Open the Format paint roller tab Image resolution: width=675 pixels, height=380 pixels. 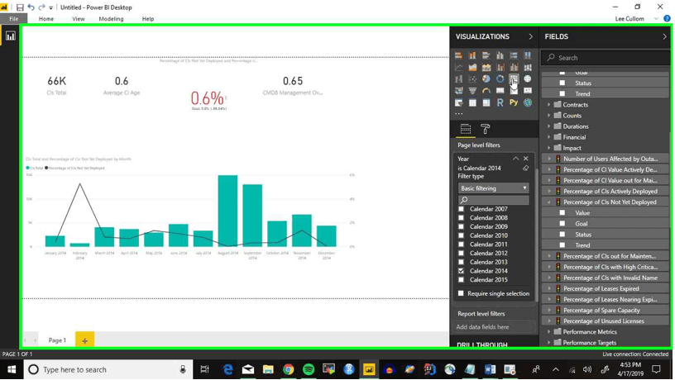tap(485, 129)
